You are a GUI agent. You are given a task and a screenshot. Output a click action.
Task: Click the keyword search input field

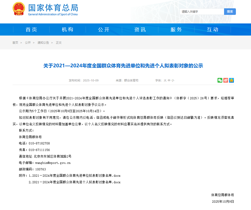tap(201, 12)
